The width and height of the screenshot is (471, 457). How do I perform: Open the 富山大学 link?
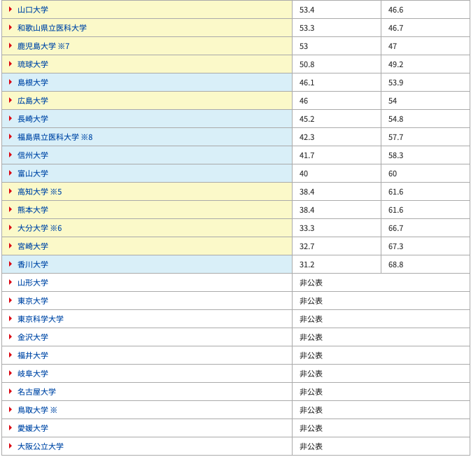coord(33,174)
